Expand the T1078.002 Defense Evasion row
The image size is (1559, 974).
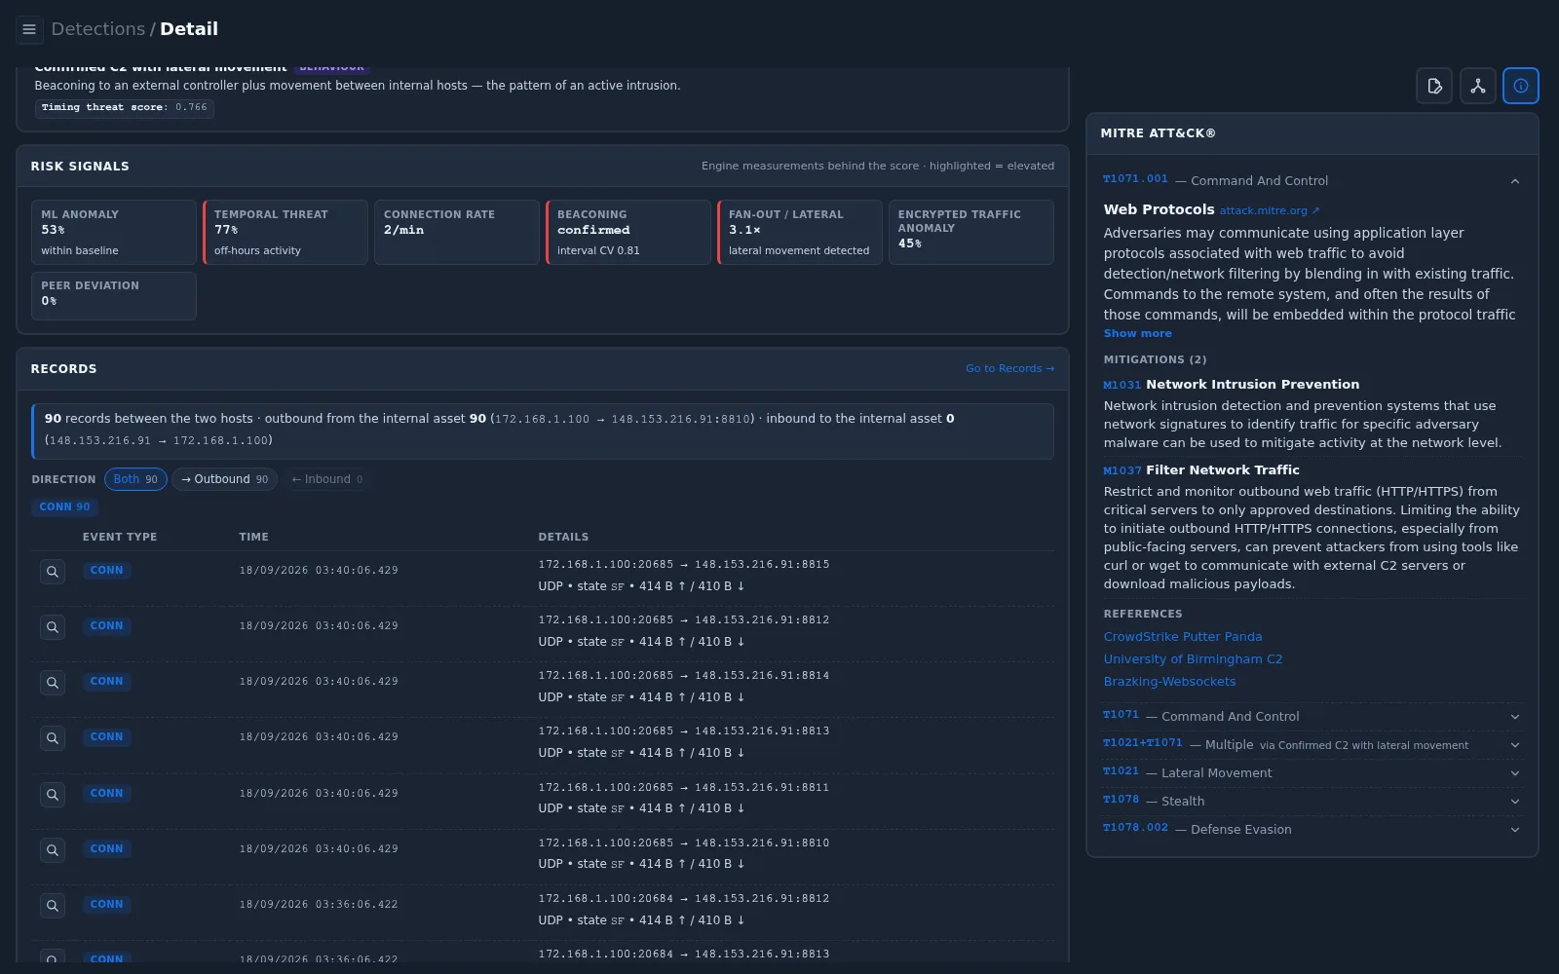pyautogui.click(x=1312, y=830)
